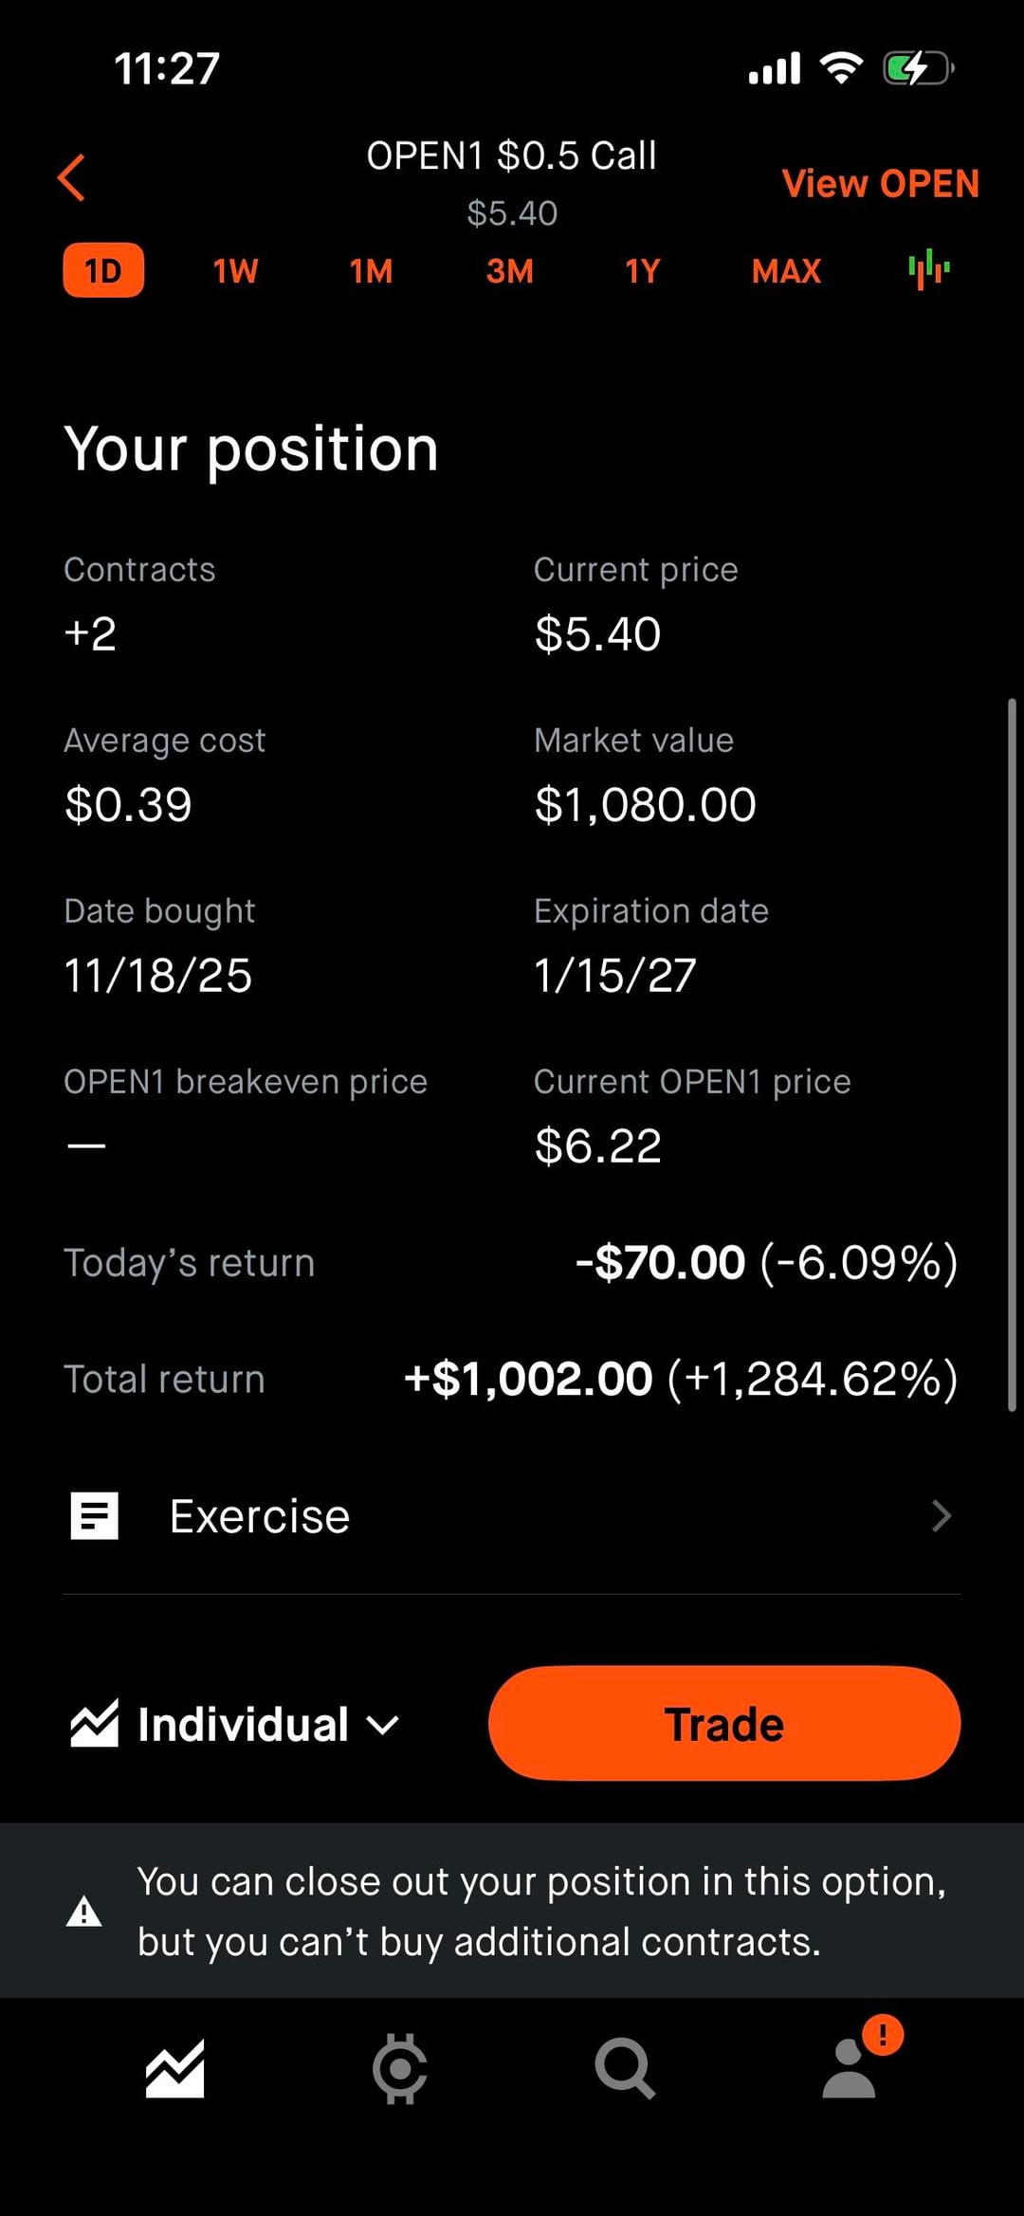The image size is (1024, 2216).
Task: Expand the Individual account dropdown
Action: [x=242, y=1724]
